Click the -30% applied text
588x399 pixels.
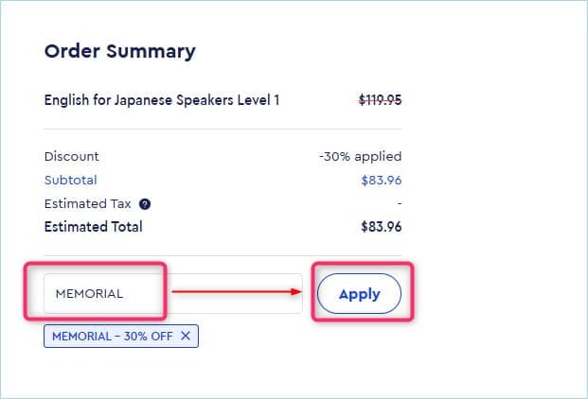pos(361,156)
